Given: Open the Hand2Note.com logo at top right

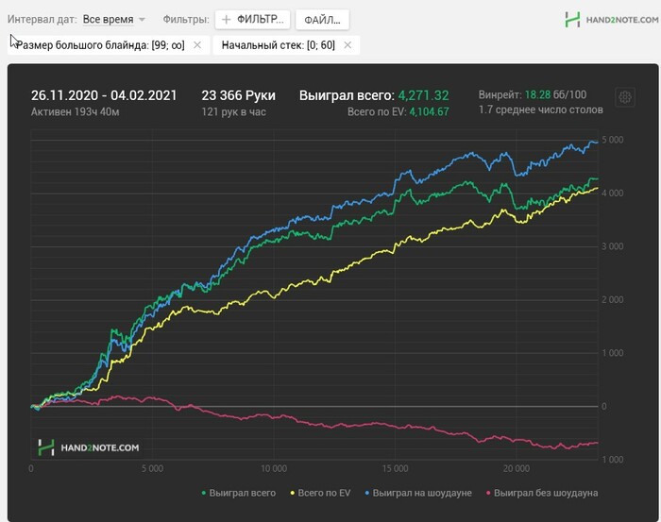Looking at the screenshot, I should click(612, 20).
